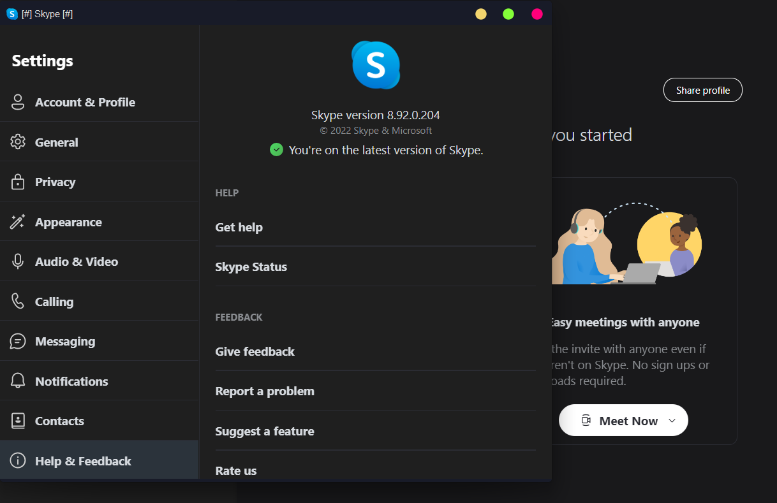
Task: Go to Audio & Video settings
Action: pos(100,261)
